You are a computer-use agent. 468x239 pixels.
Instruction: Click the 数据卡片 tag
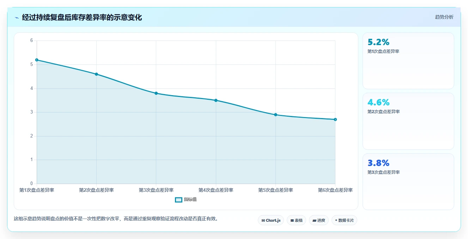(344, 220)
